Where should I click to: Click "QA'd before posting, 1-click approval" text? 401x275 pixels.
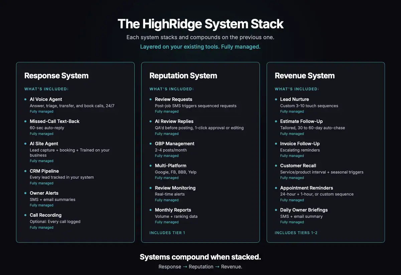tap(199, 128)
